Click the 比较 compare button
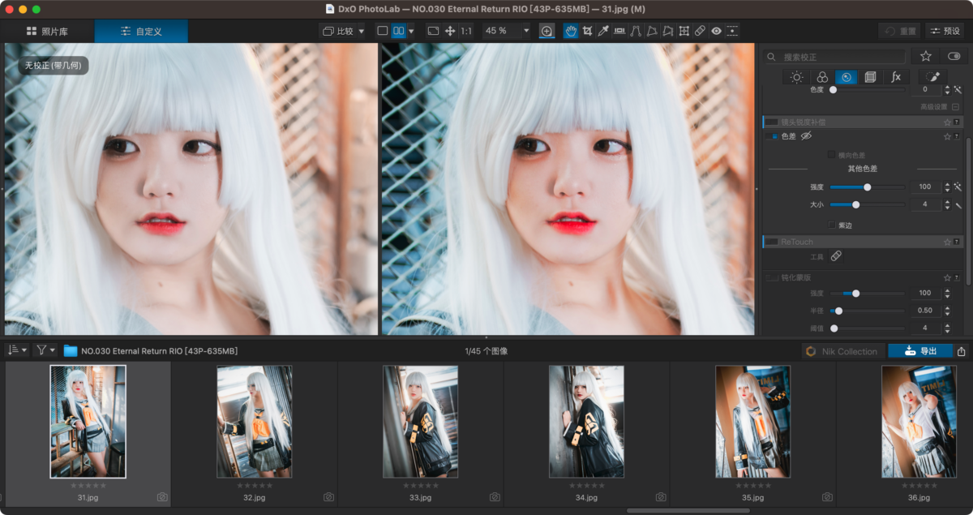The height and width of the screenshot is (515, 973). pyautogui.click(x=338, y=31)
